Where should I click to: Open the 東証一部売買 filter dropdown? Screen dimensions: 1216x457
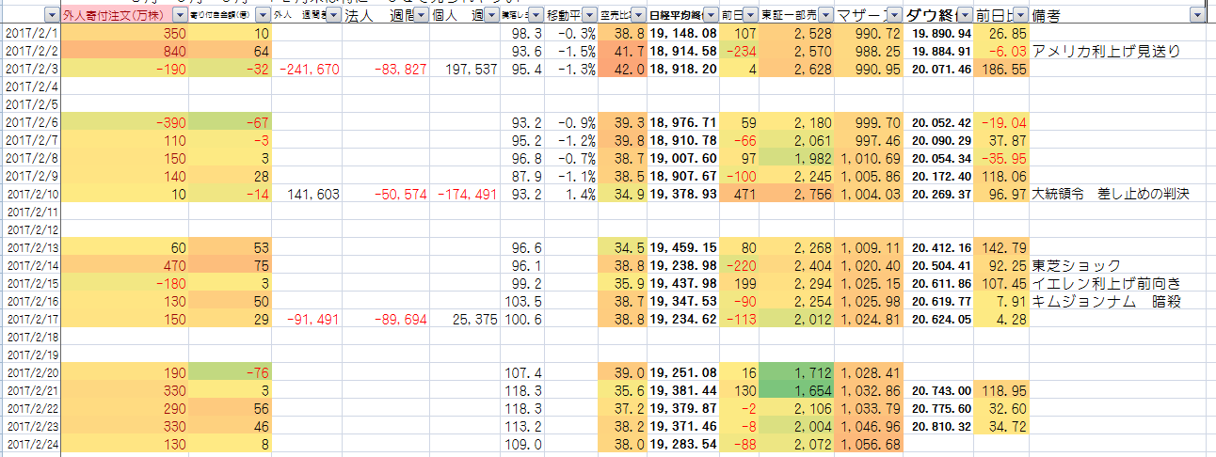824,15
